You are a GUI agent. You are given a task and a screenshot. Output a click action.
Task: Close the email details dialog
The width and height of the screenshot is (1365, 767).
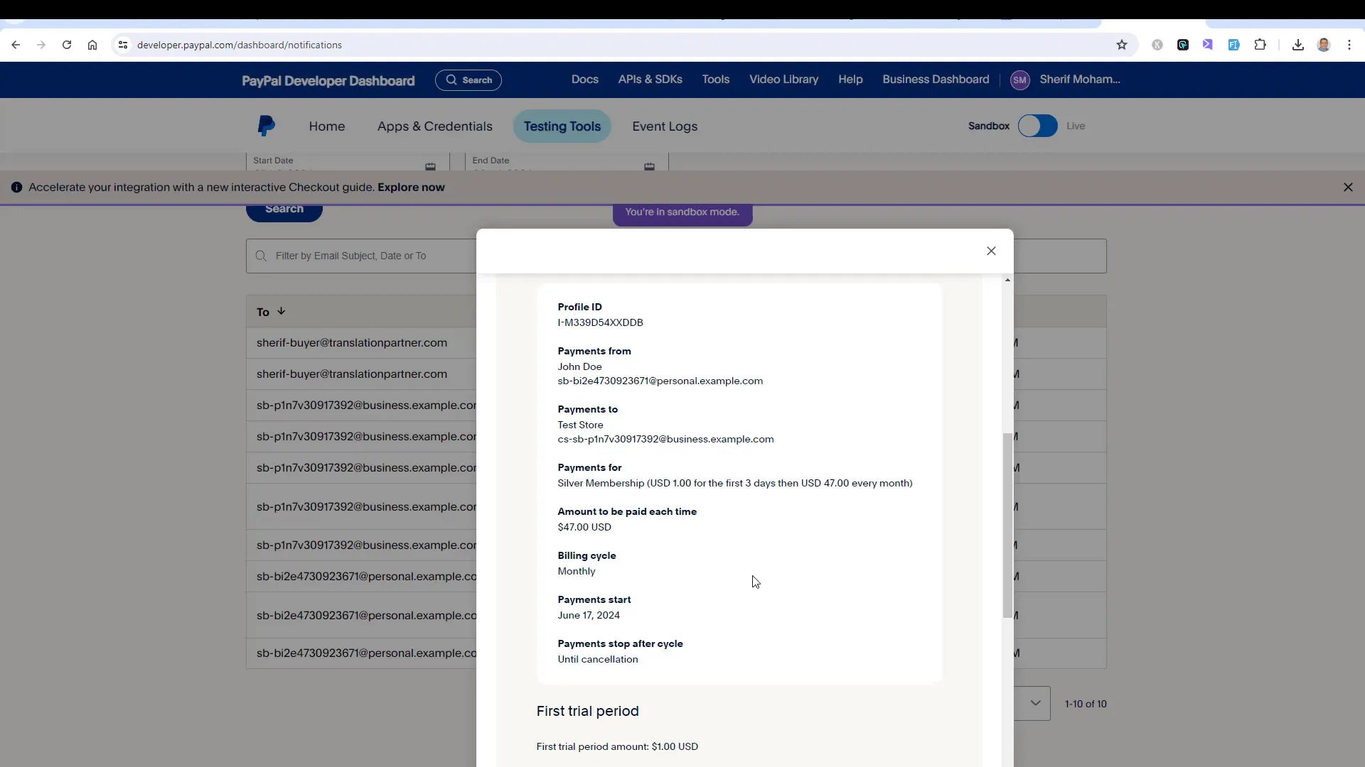[x=991, y=251]
